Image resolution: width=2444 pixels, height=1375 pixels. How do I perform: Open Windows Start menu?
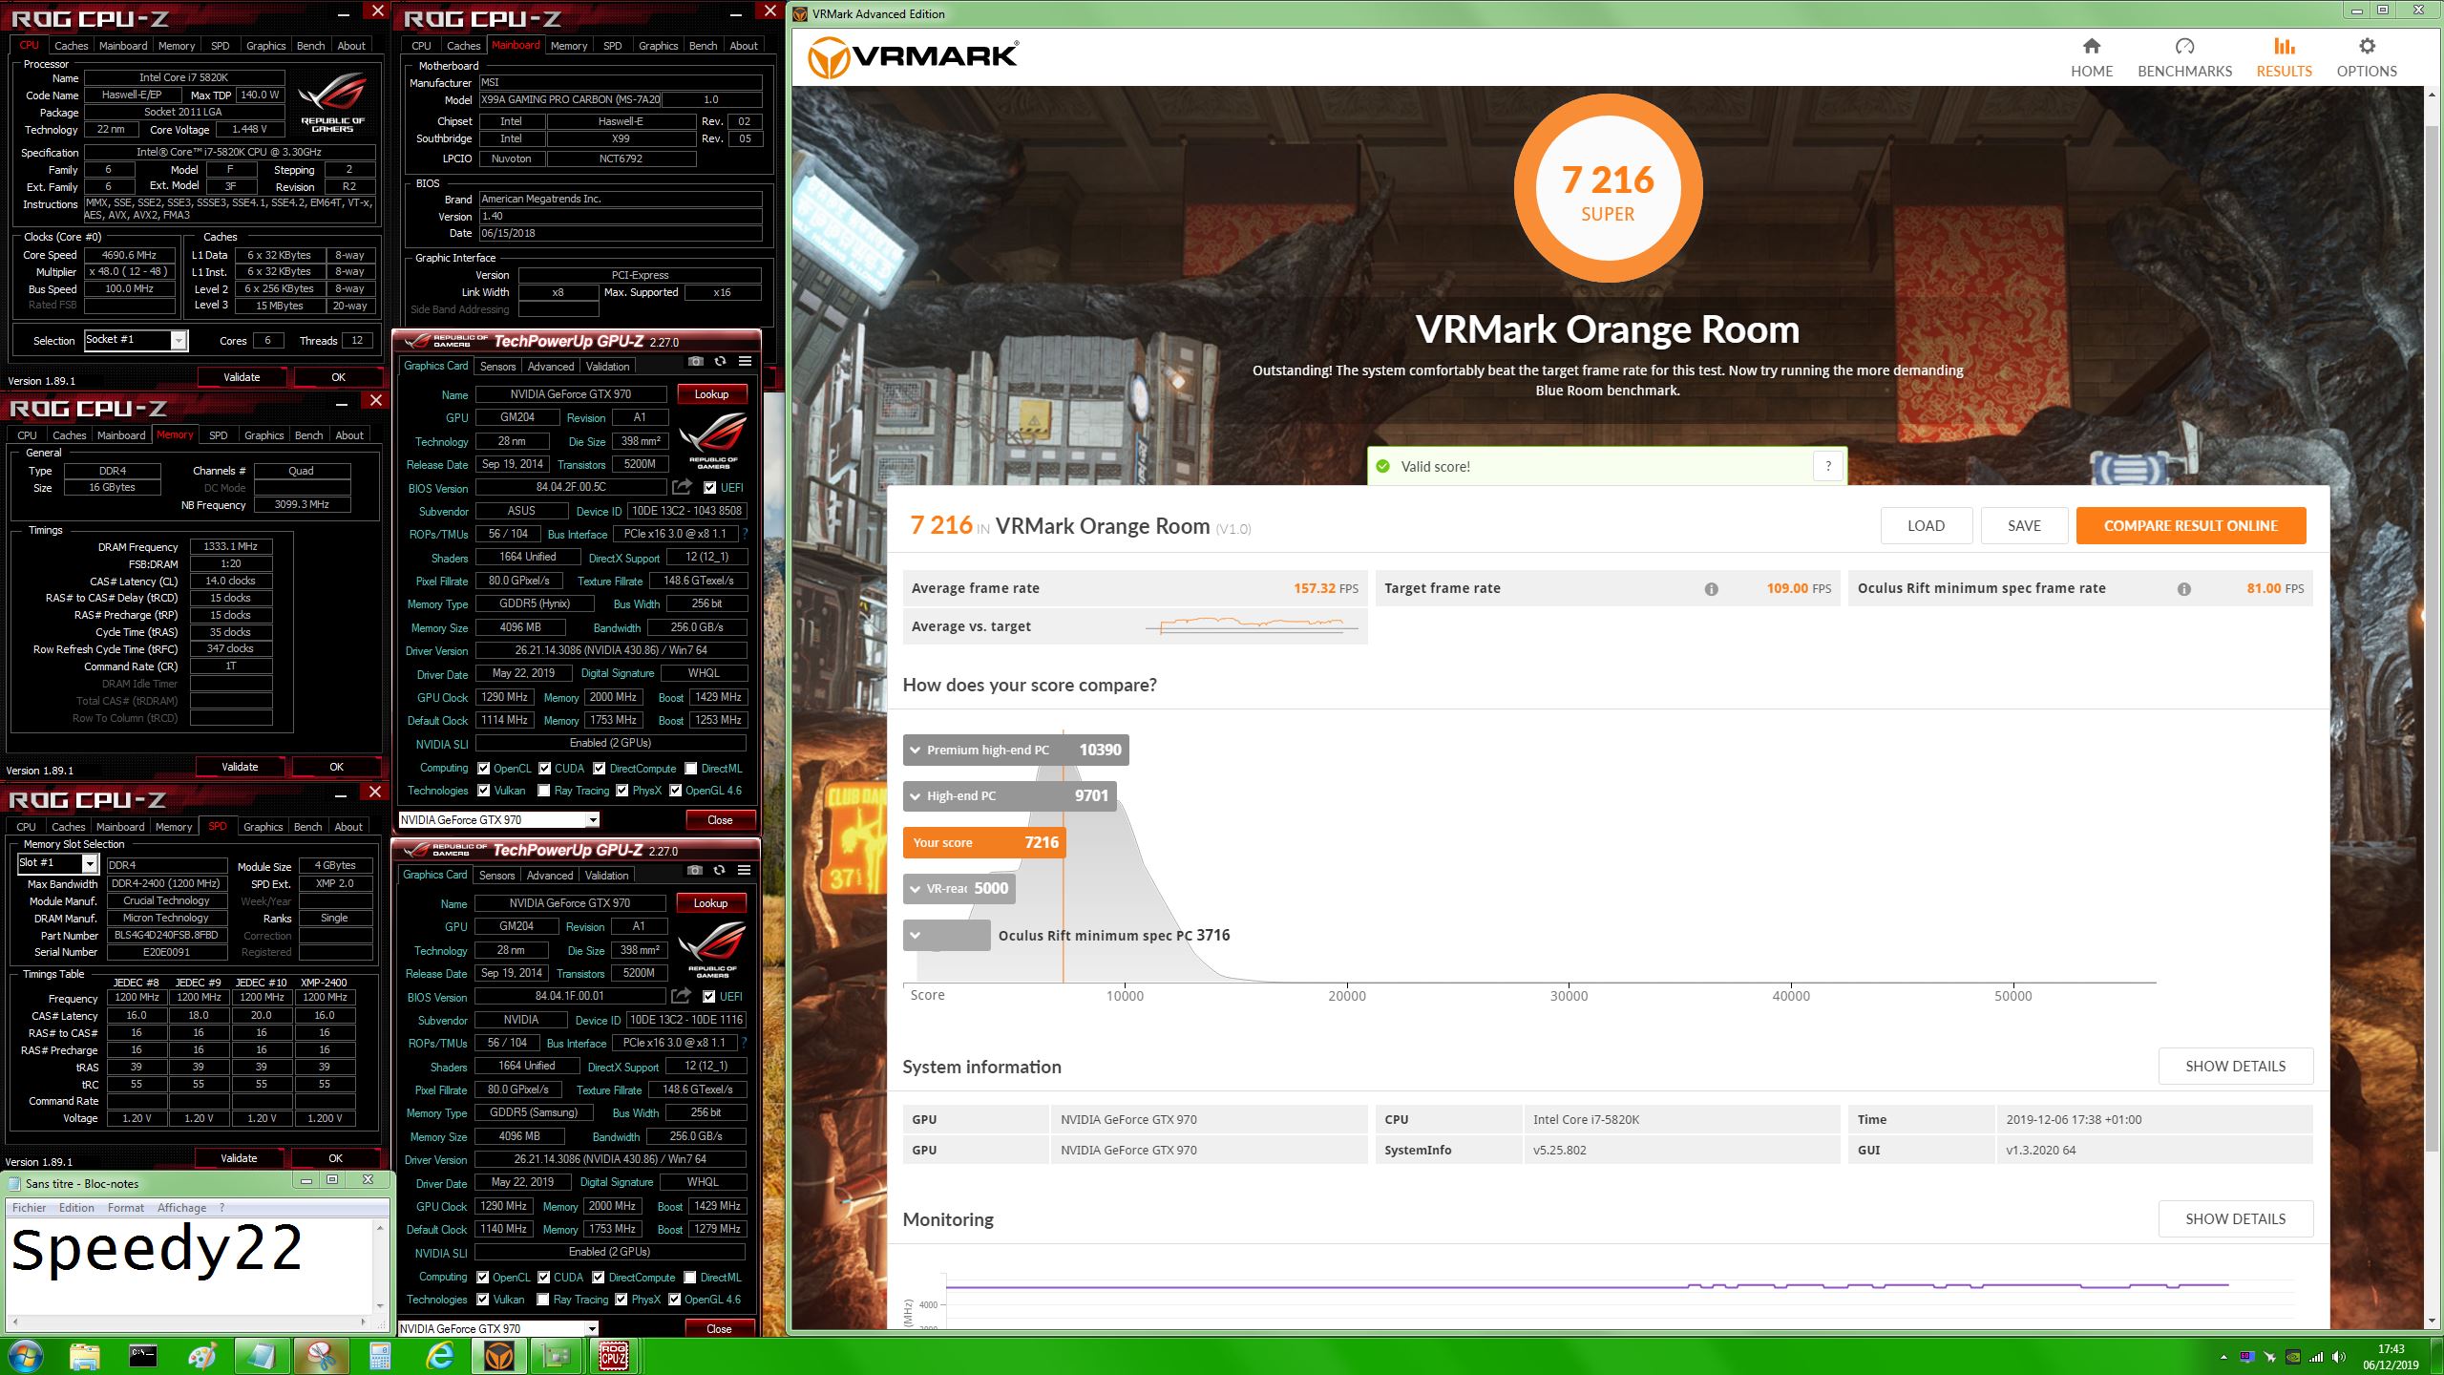(26, 1357)
